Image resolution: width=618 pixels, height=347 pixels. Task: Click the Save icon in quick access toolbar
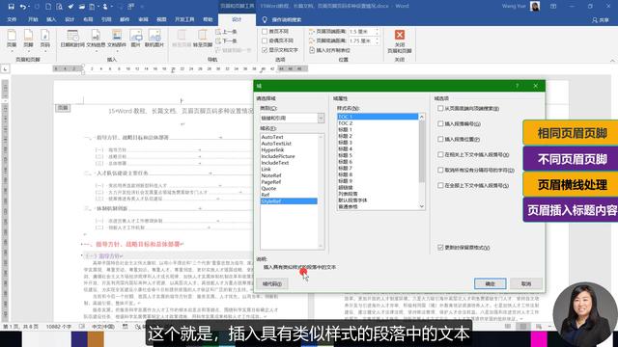tap(11, 7)
